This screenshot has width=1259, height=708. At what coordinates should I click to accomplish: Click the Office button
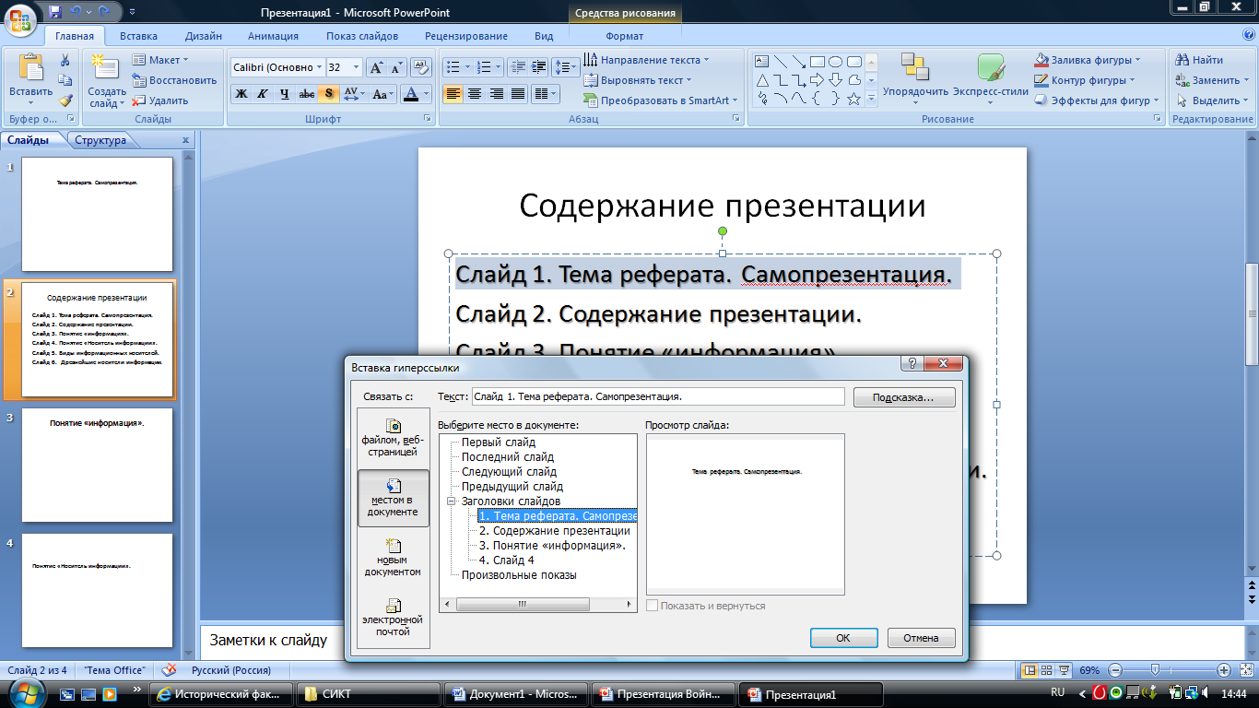[20, 19]
